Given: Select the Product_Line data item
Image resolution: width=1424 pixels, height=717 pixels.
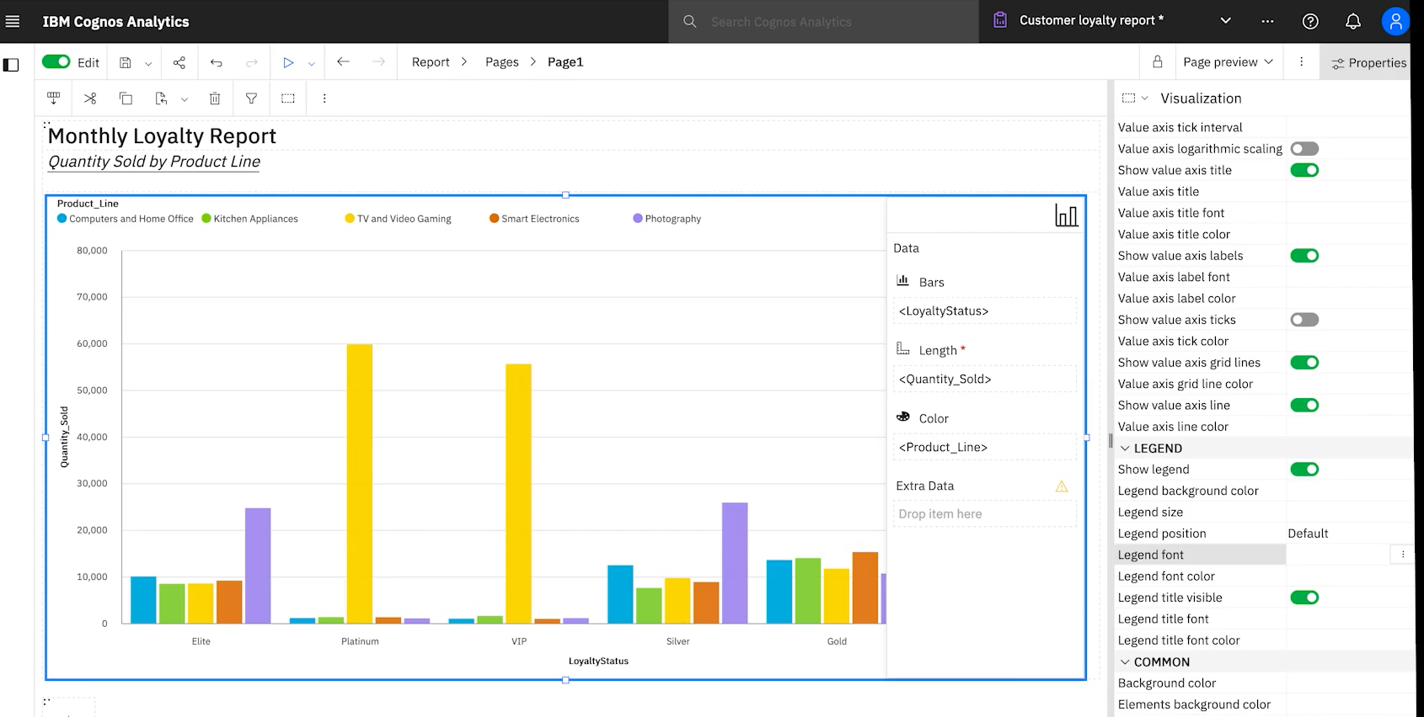Looking at the screenshot, I should tap(985, 448).
